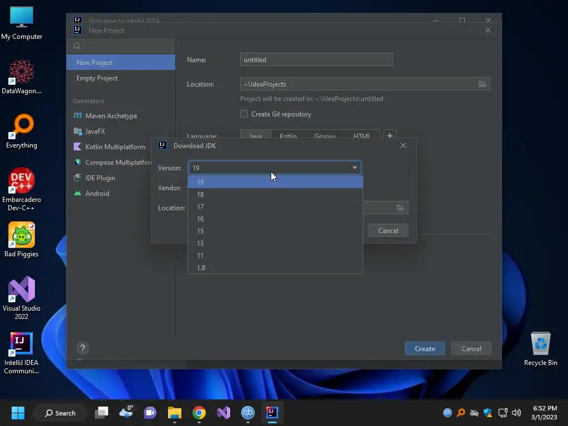Add more languages with plus button
The image size is (568, 426).
tap(390, 136)
